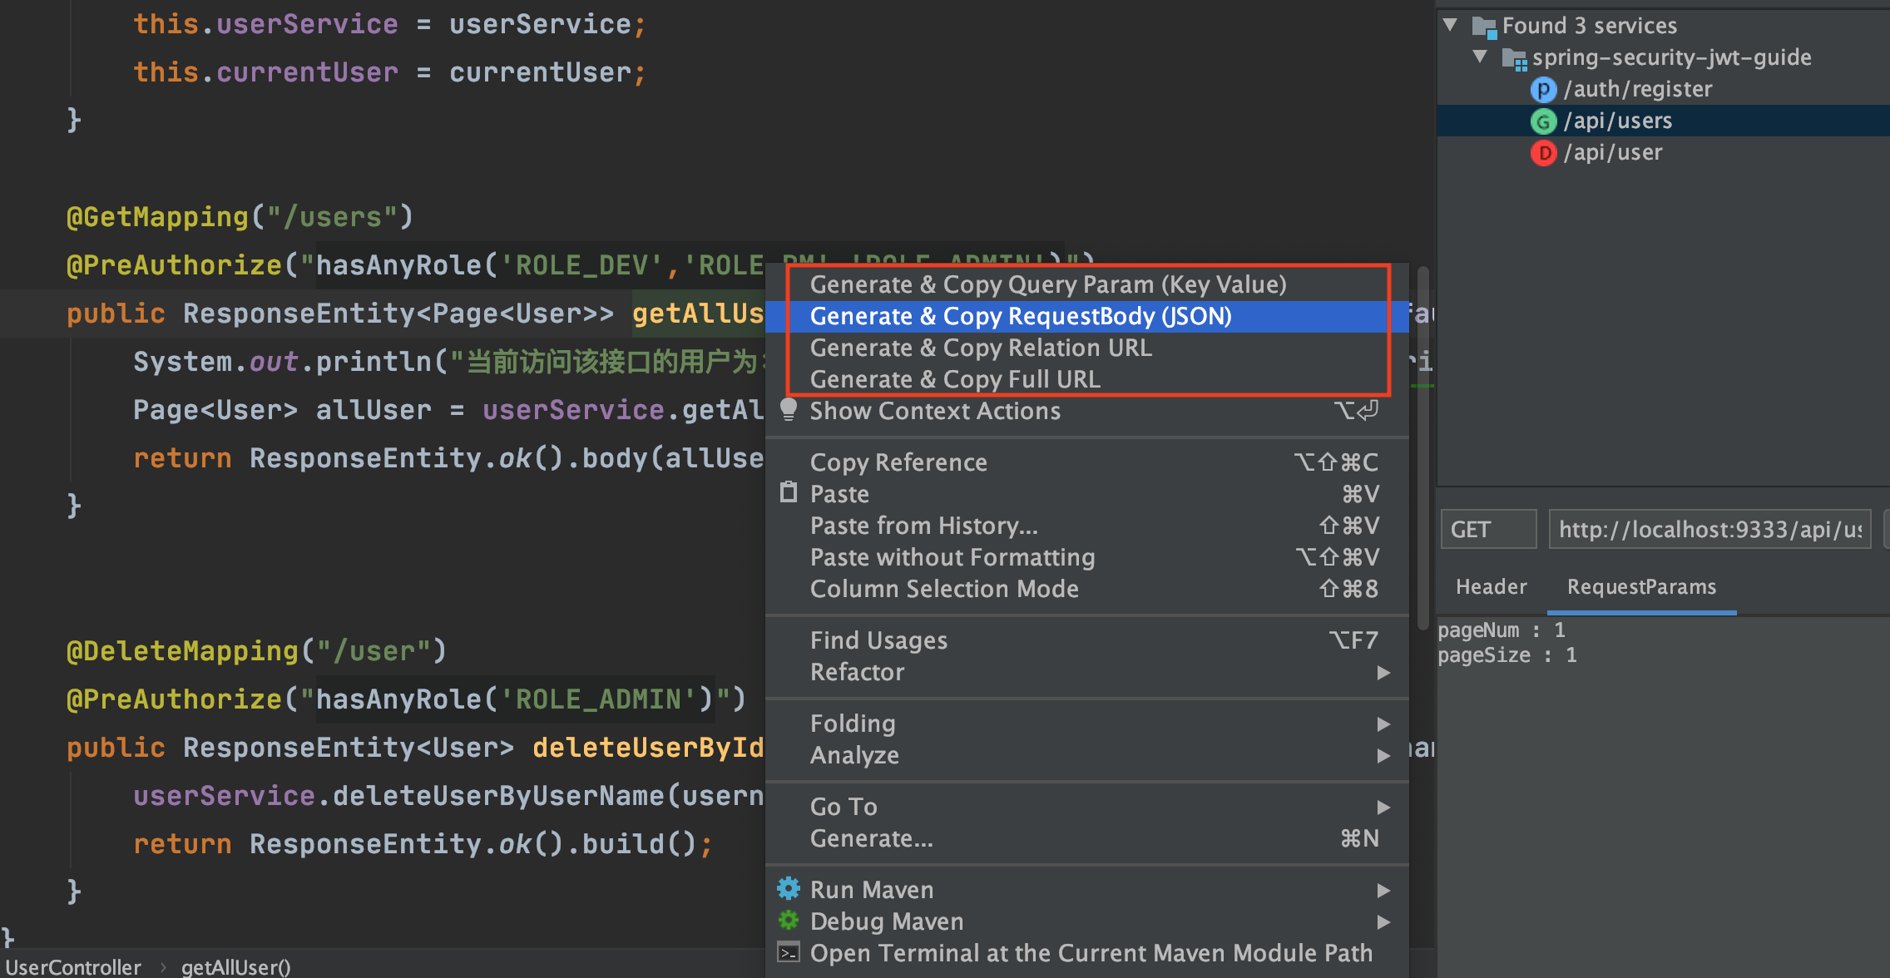The image size is (1890, 978).
Task: Collapse the spring-security-jwt-guide module node
Action: click(x=1480, y=57)
